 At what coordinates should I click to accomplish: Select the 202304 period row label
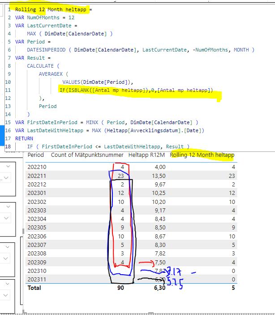[x=37, y=219]
